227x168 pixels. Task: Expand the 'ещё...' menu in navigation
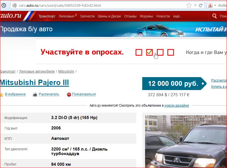[x=177, y=16]
